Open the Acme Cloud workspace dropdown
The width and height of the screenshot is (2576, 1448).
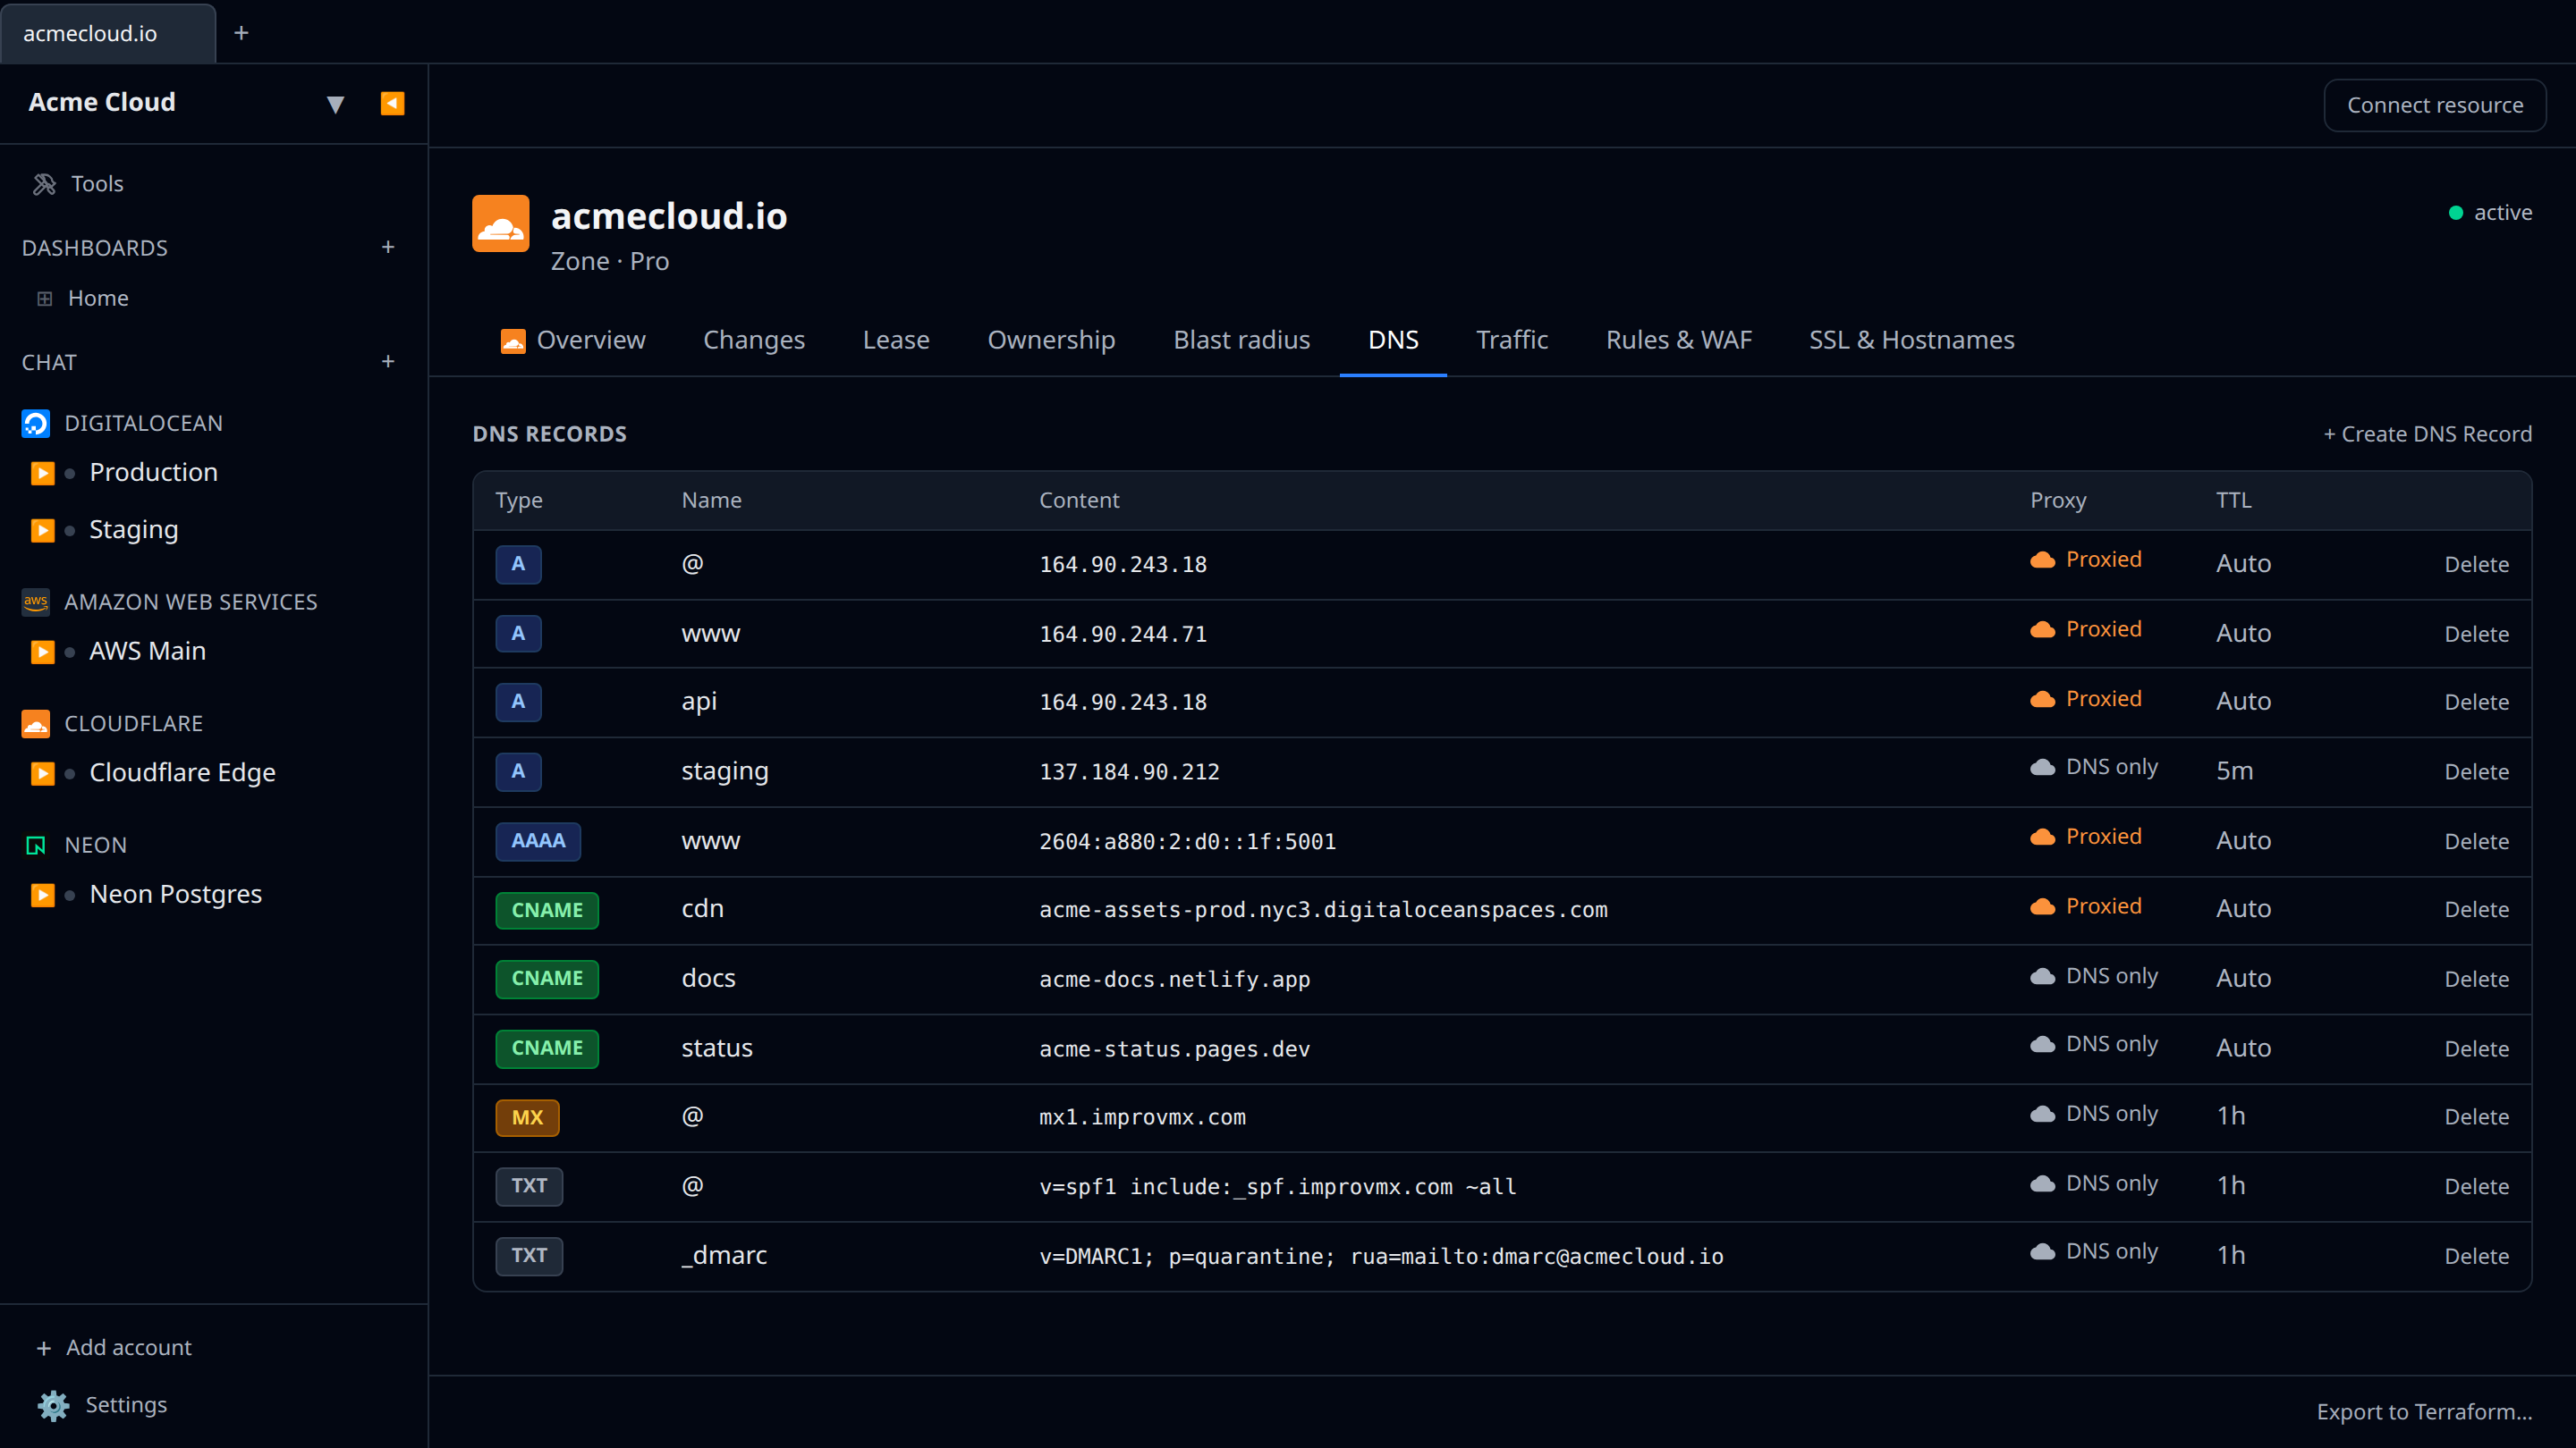[335, 104]
